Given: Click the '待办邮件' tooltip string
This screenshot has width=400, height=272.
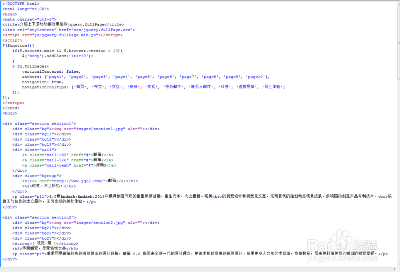Looking at the screenshot, I should 174,87.
